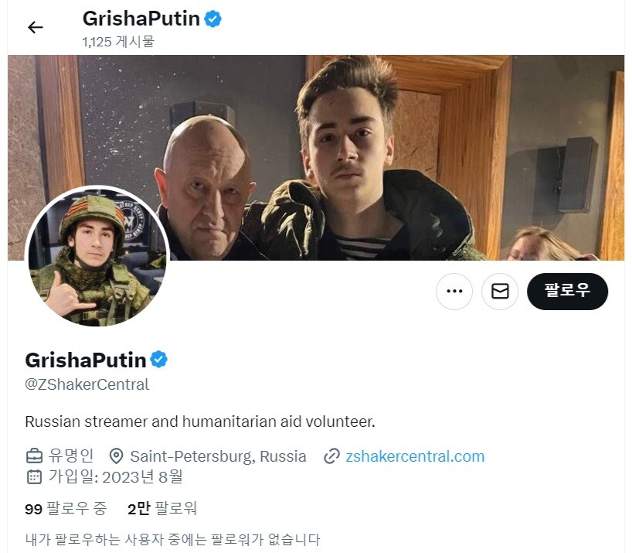
Task: Click the calendar join date icon
Action: (x=34, y=476)
